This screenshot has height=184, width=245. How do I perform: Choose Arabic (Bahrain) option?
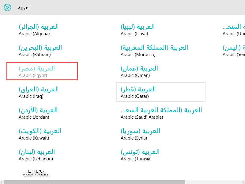[40, 51]
